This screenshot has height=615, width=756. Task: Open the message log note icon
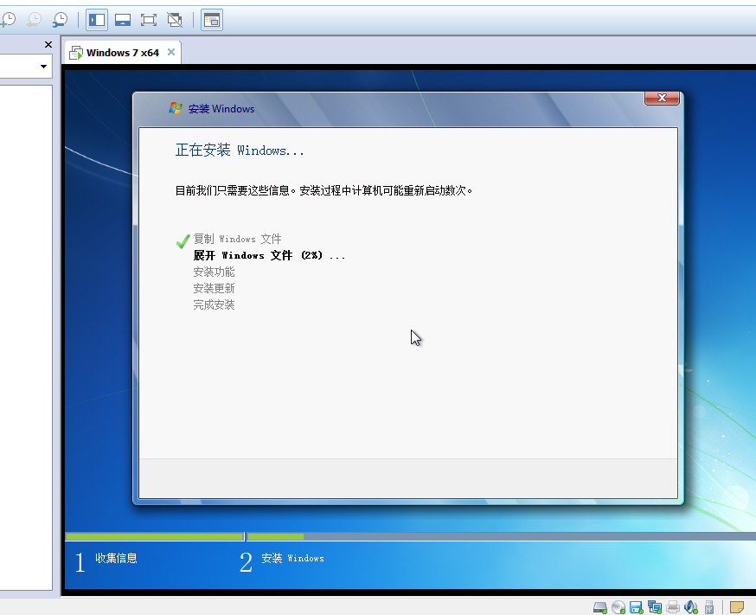(737, 607)
